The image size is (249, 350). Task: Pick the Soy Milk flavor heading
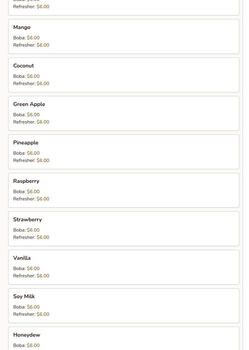click(24, 296)
